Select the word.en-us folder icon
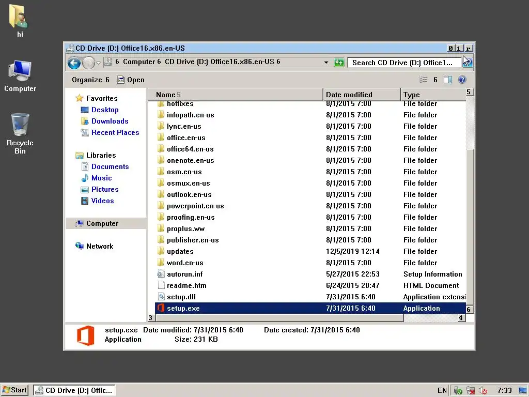The width and height of the screenshot is (529, 397). 161,263
